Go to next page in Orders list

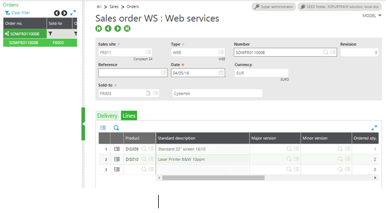pos(64,13)
